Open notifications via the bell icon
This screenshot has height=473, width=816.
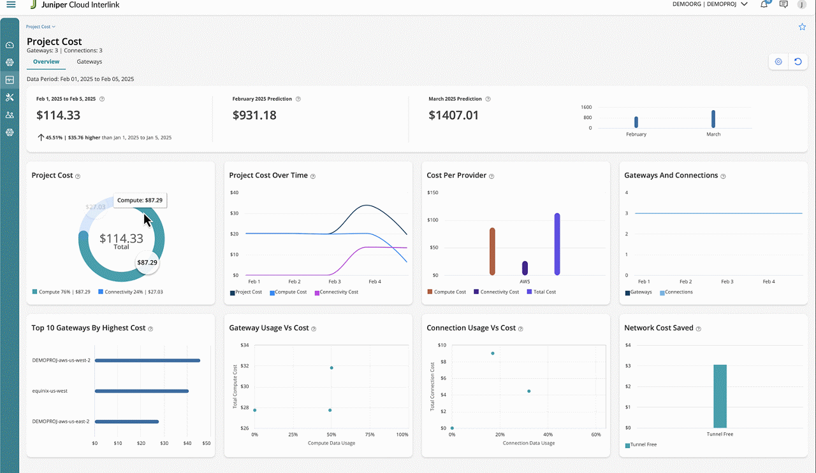764,5
